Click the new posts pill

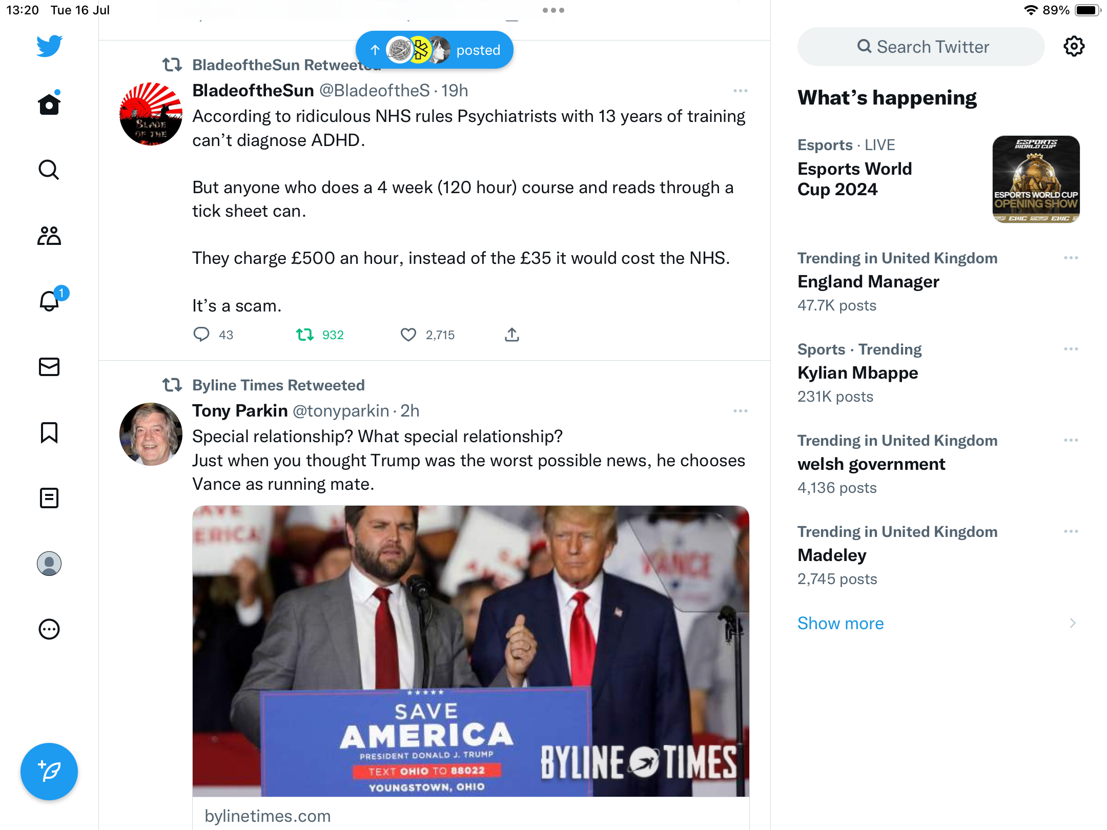(435, 50)
